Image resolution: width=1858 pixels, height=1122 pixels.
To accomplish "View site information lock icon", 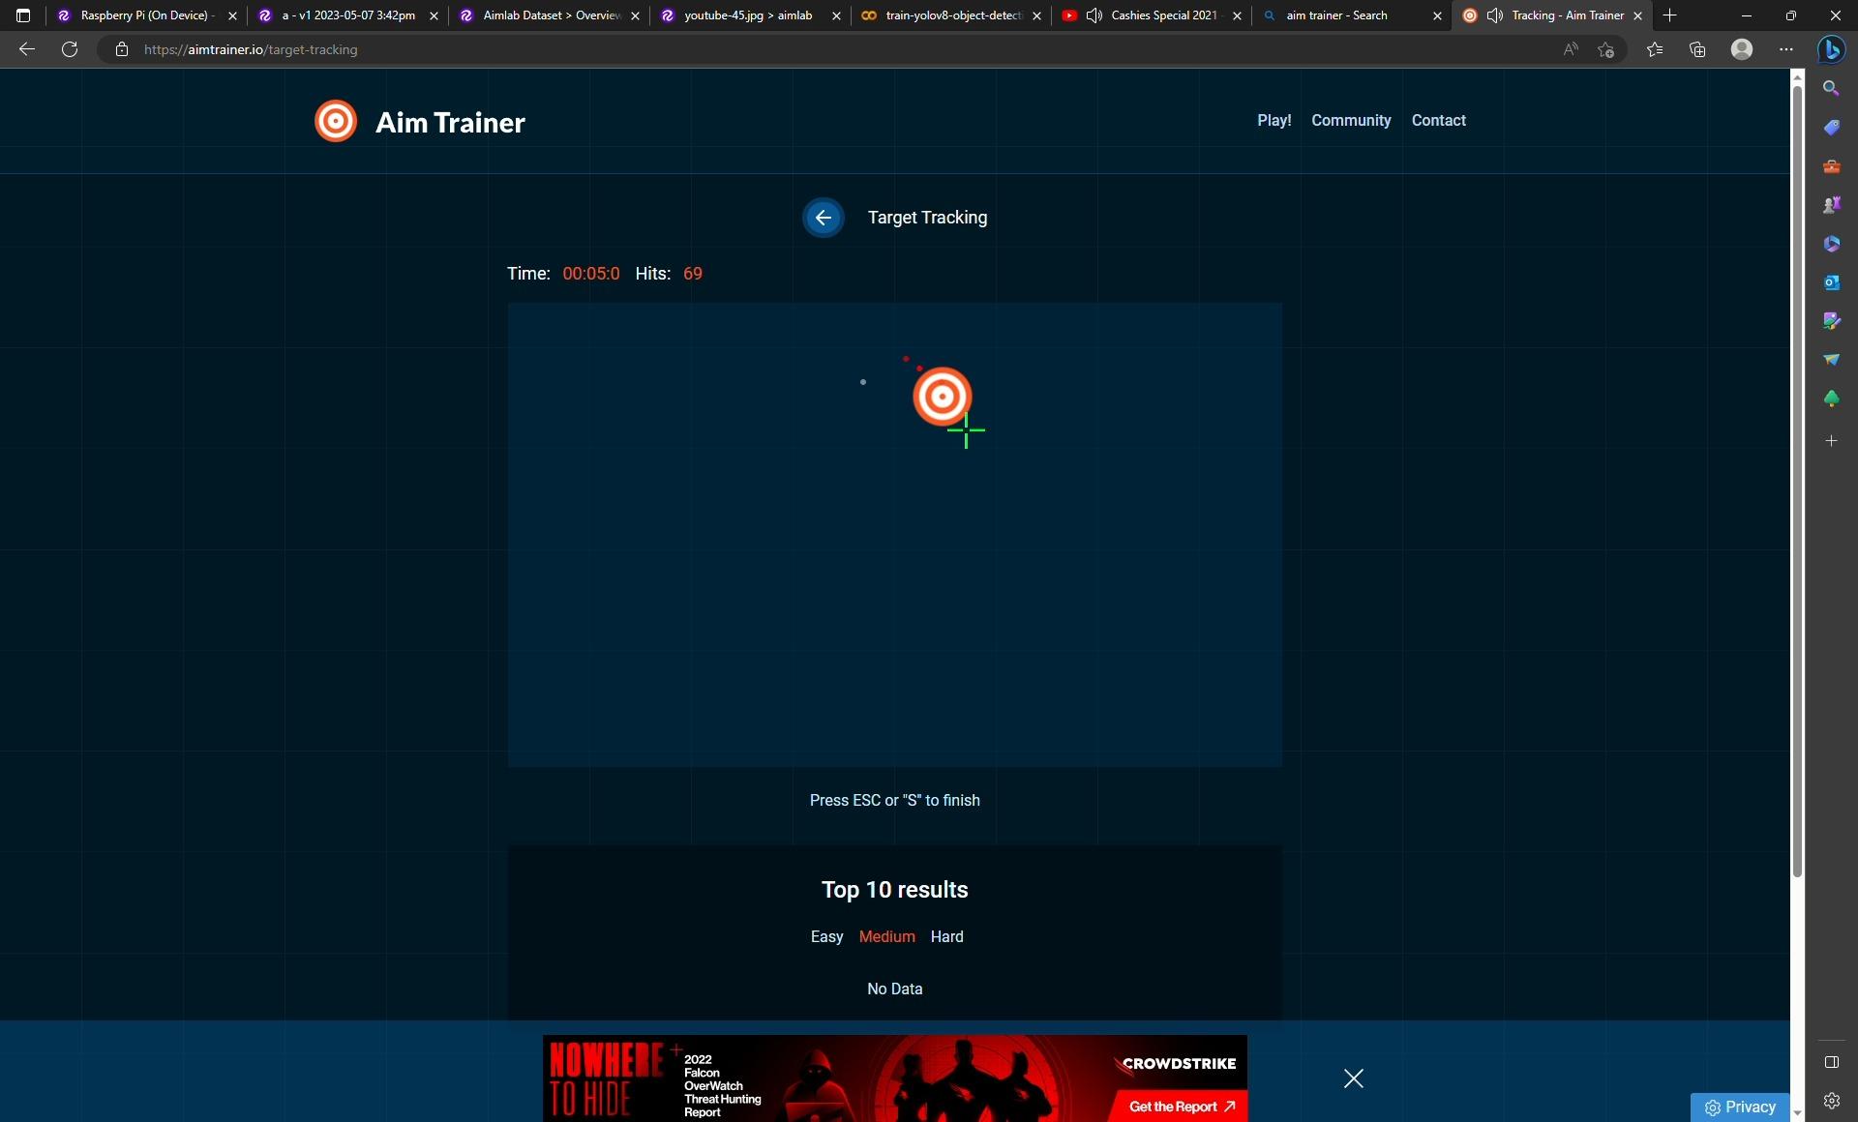I will pos(121,49).
